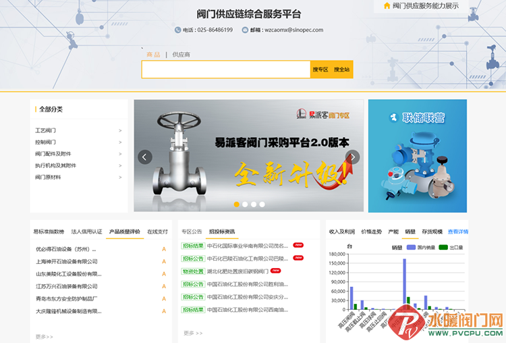Click the mail icon before 邮箱
The height and width of the screenshot is (343, 506).
245,30
